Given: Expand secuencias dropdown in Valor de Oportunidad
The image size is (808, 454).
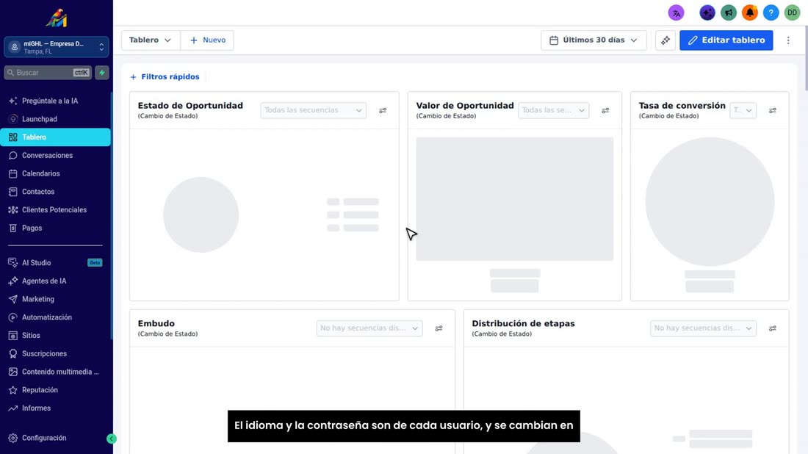Looking at the screenshot, I should tap(553, 110).
